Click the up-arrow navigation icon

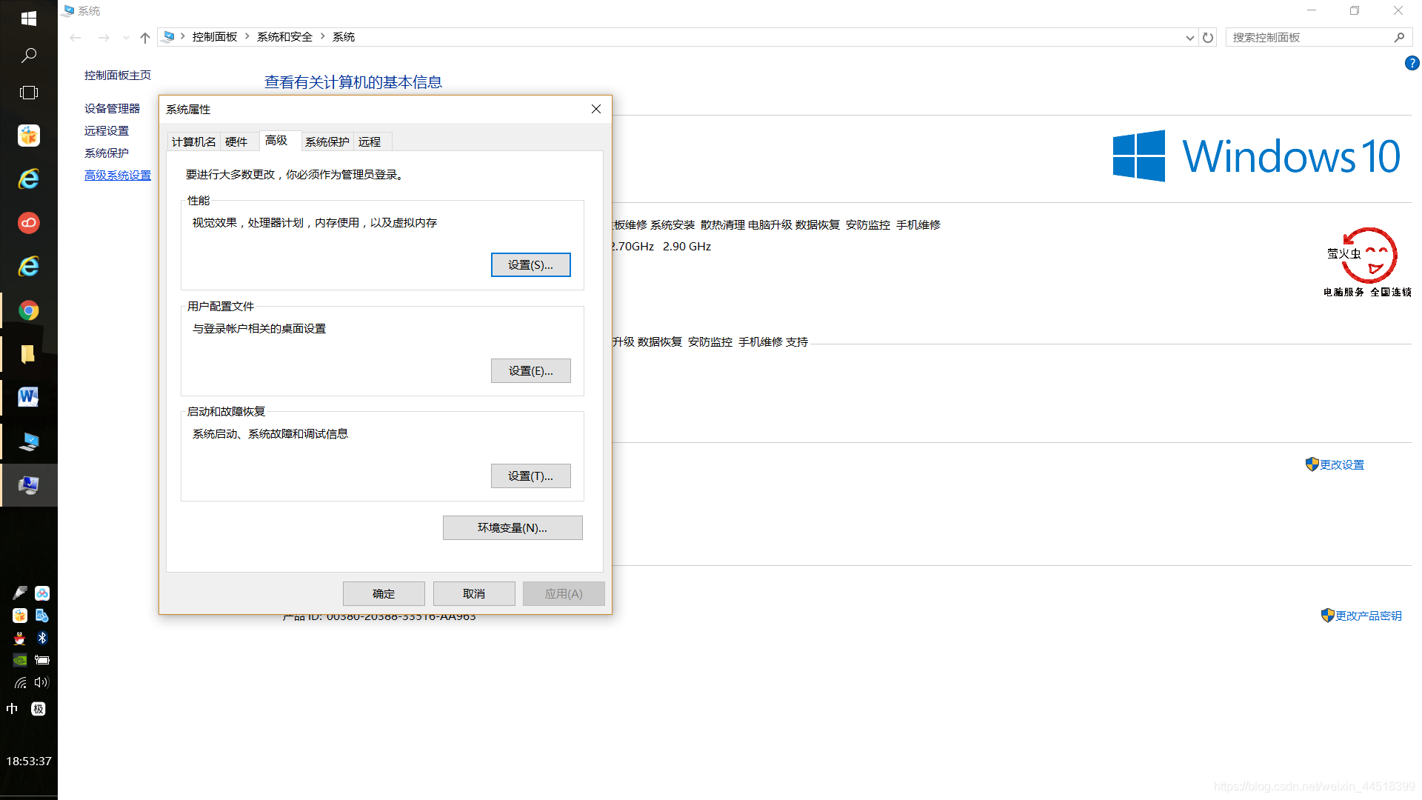(x=145, y=38)
